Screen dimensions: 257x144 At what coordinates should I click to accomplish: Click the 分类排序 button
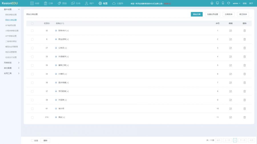228,14
